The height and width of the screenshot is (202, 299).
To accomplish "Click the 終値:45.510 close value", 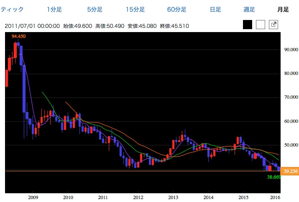I will [174, 26].
